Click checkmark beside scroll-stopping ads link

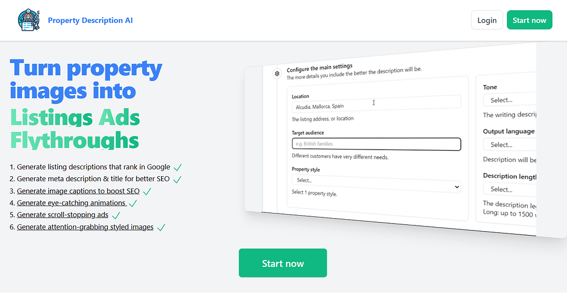point(116,215)
